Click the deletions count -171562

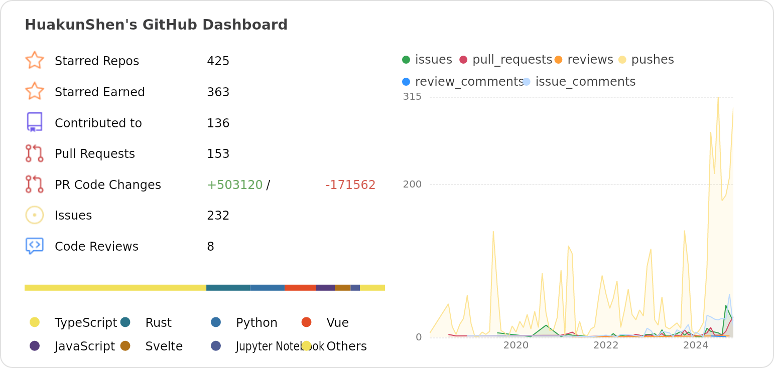(x=350, y=185)
